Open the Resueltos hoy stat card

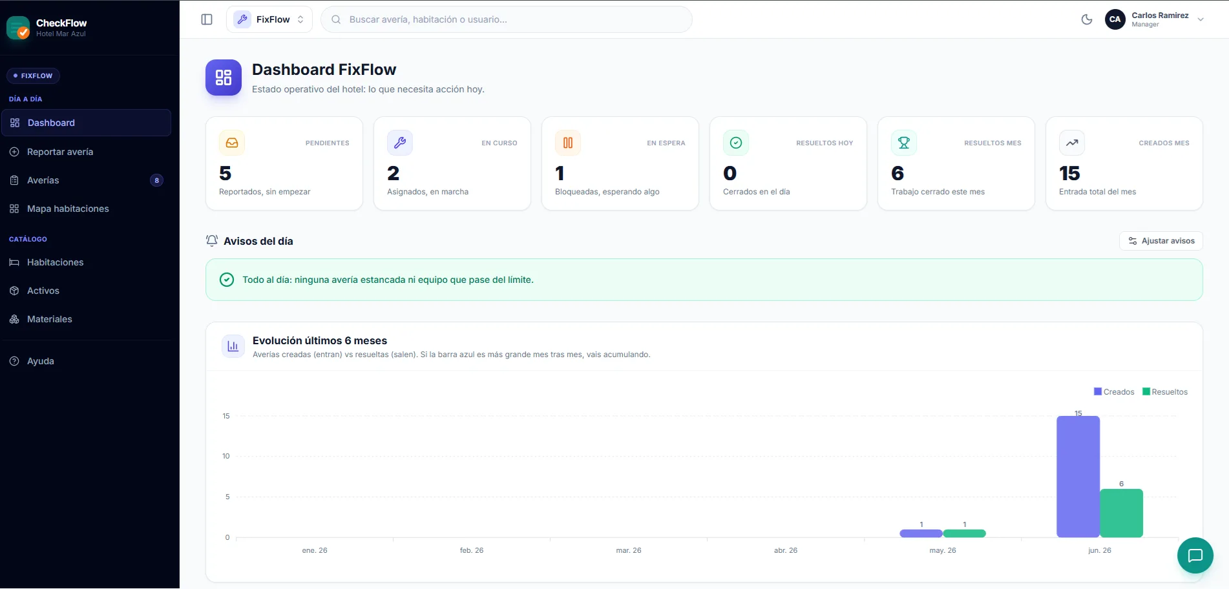click(788, 163)
